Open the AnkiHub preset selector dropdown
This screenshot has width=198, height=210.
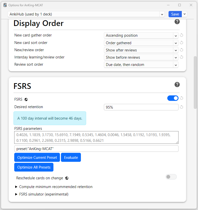click(86, 14)
